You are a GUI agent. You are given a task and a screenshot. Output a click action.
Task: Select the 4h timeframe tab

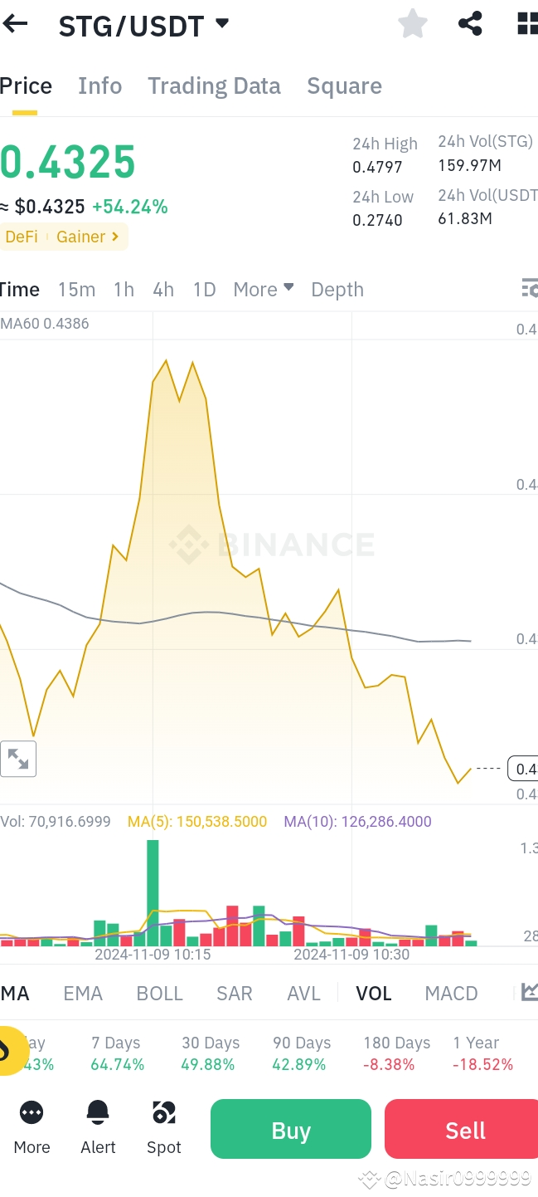pos(163,290)
